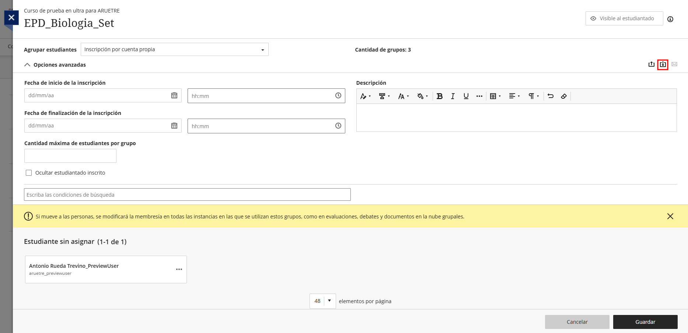This screenshot has width=688, height=333.
Task: Click the search conditions input field
Action: 187,194
